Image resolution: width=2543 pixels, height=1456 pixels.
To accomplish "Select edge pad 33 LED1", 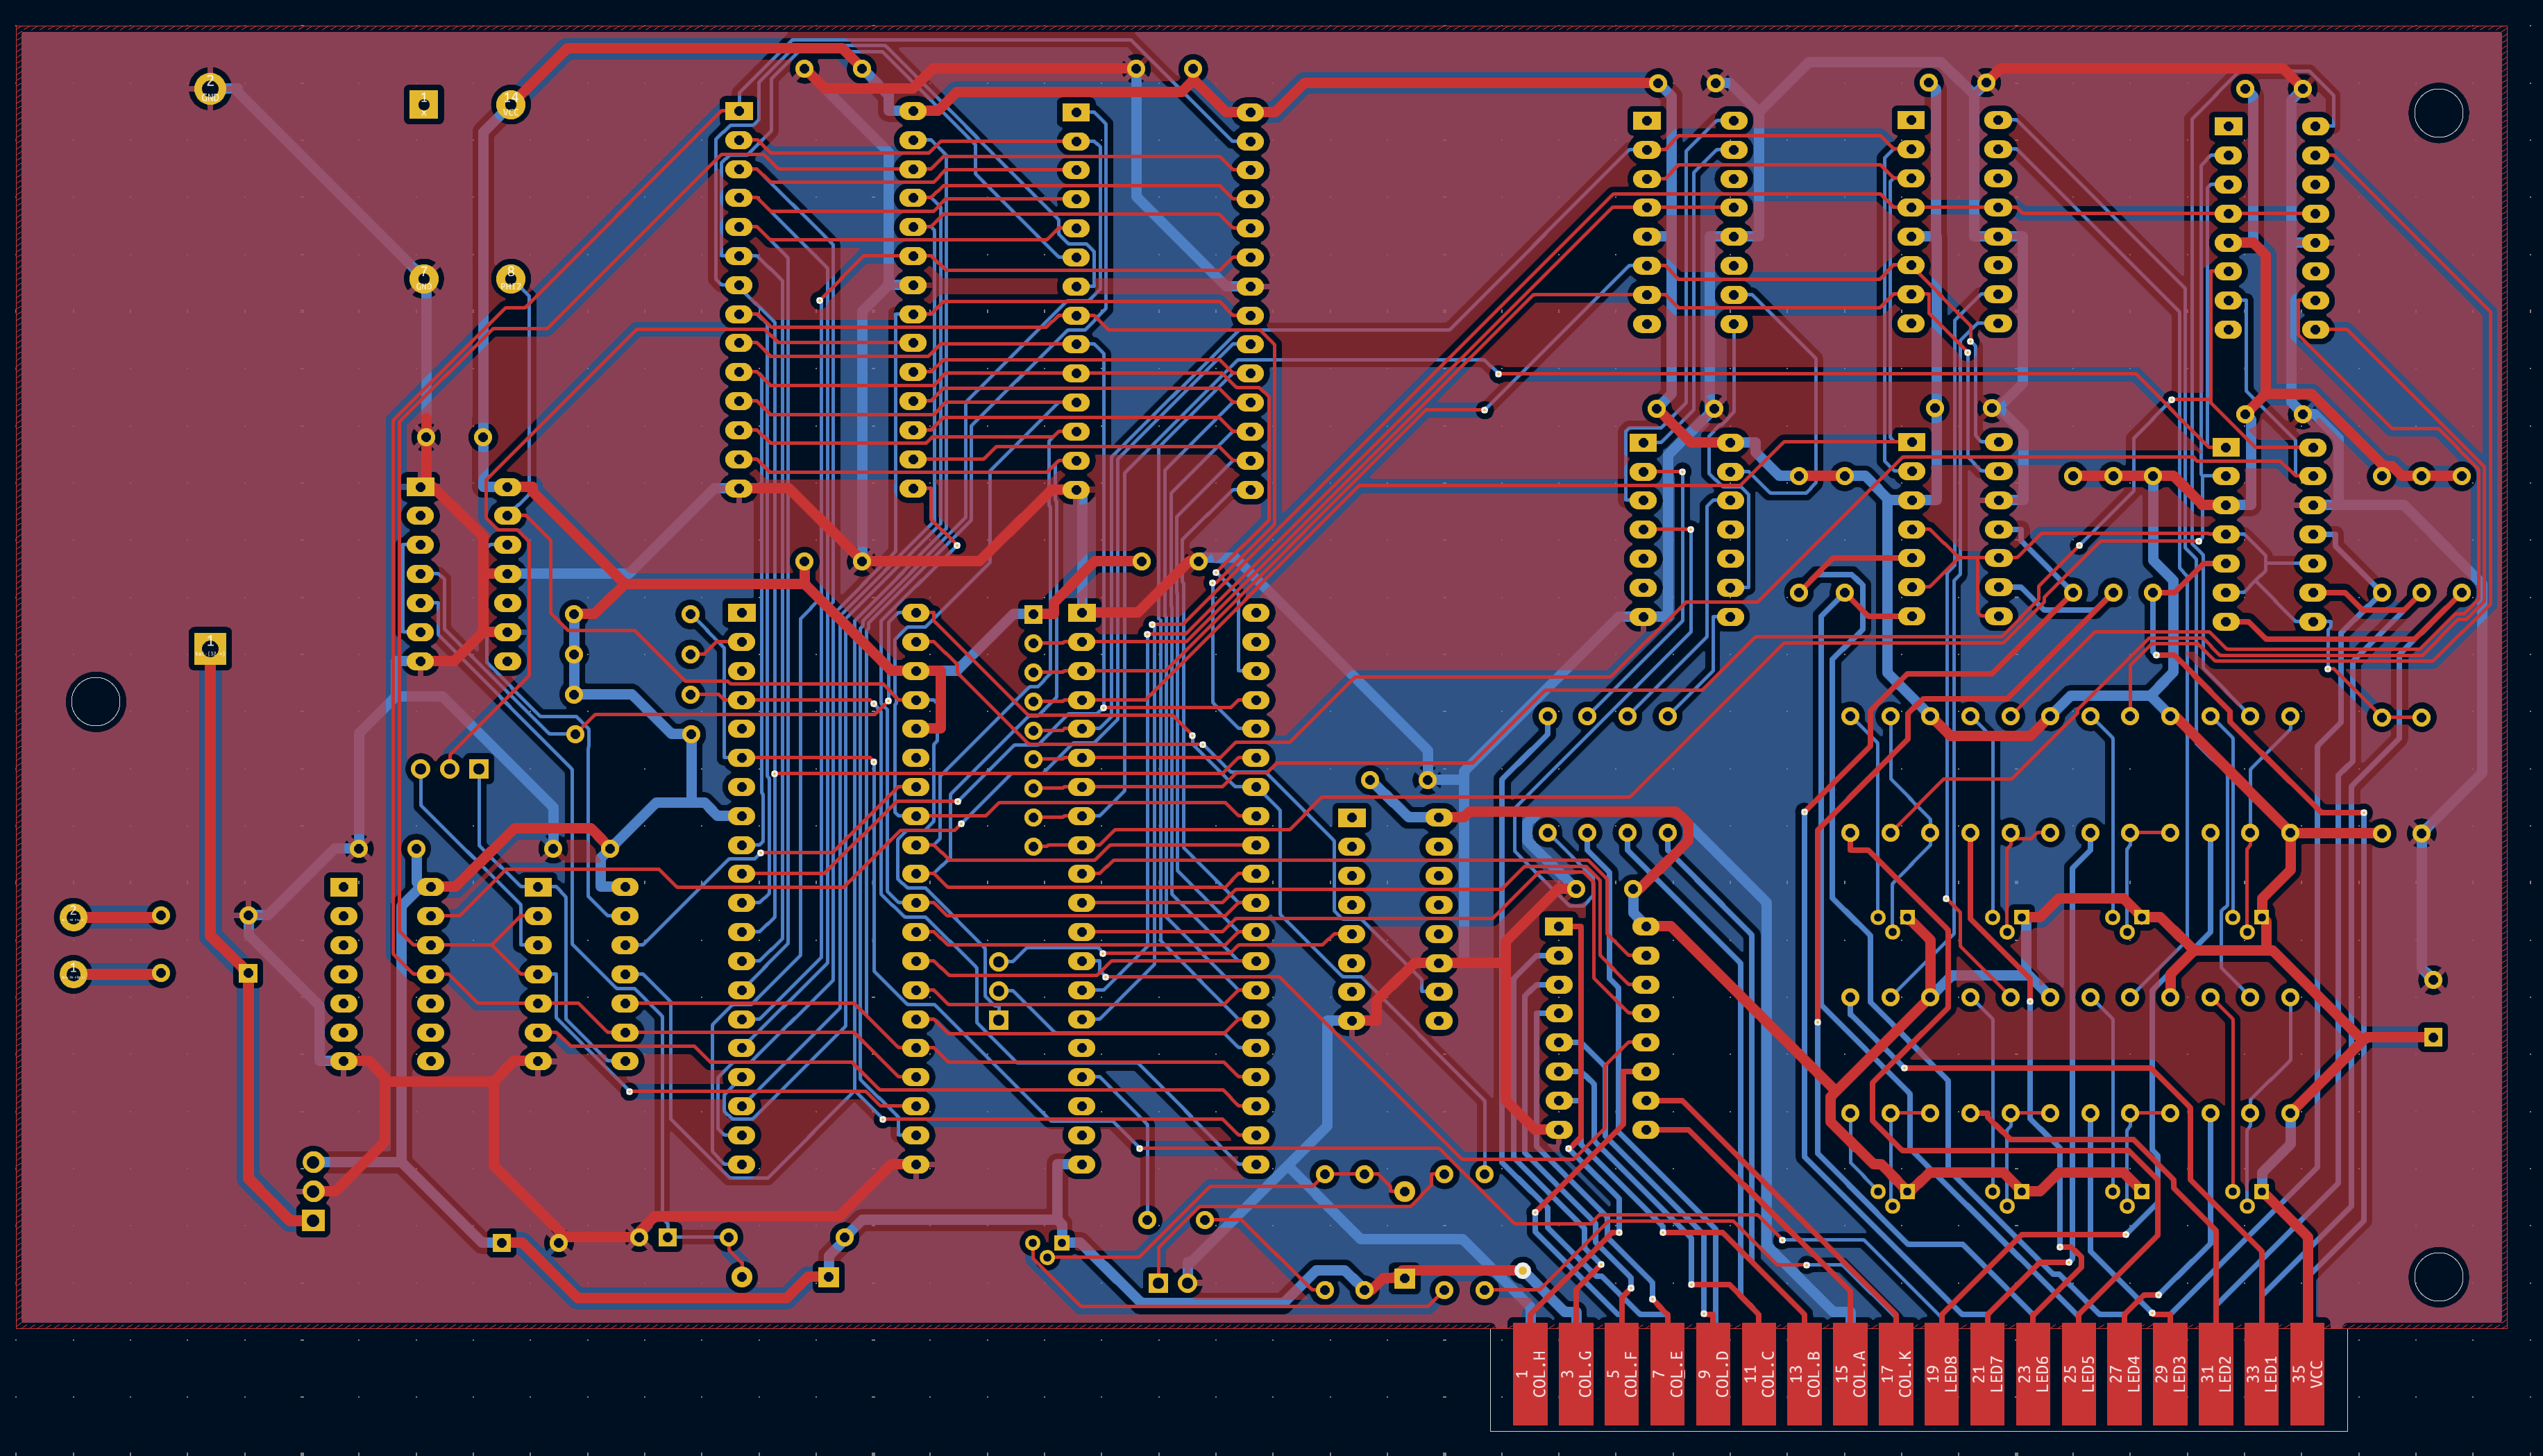I will [2261, 1375].
